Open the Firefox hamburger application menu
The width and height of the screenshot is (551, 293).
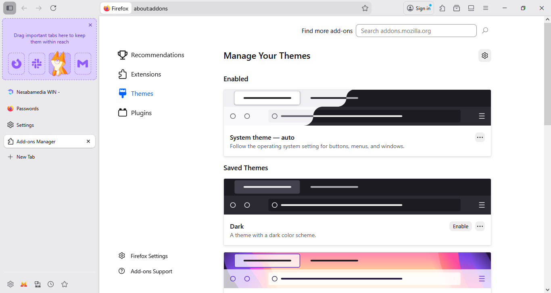coord(486,8)
